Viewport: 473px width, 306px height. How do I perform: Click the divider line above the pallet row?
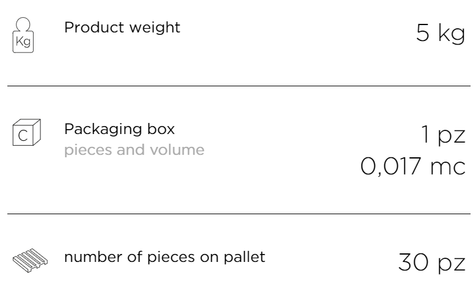pyautogui.click(x=239, y=214)
